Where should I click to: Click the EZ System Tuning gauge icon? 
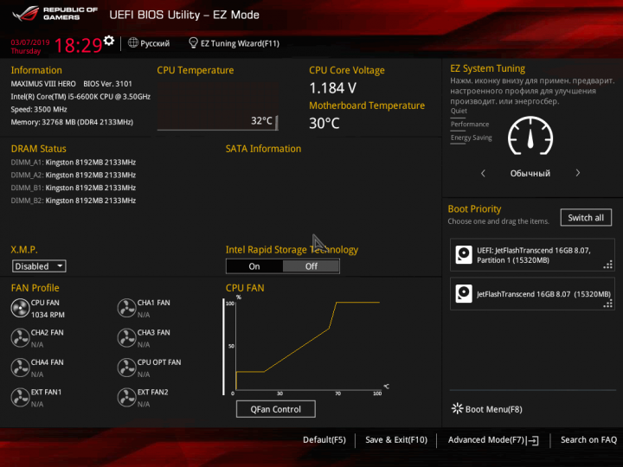click(x=530, y=136)
